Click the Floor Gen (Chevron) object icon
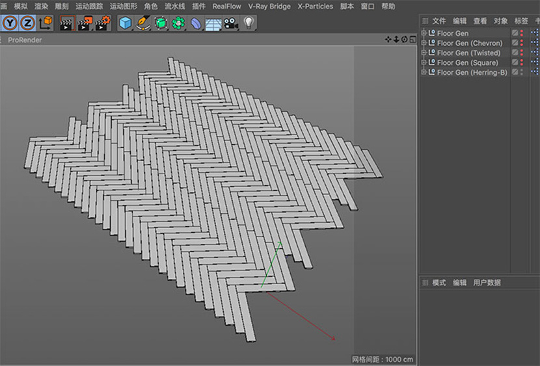540x366 pixels. click(431, 43)
